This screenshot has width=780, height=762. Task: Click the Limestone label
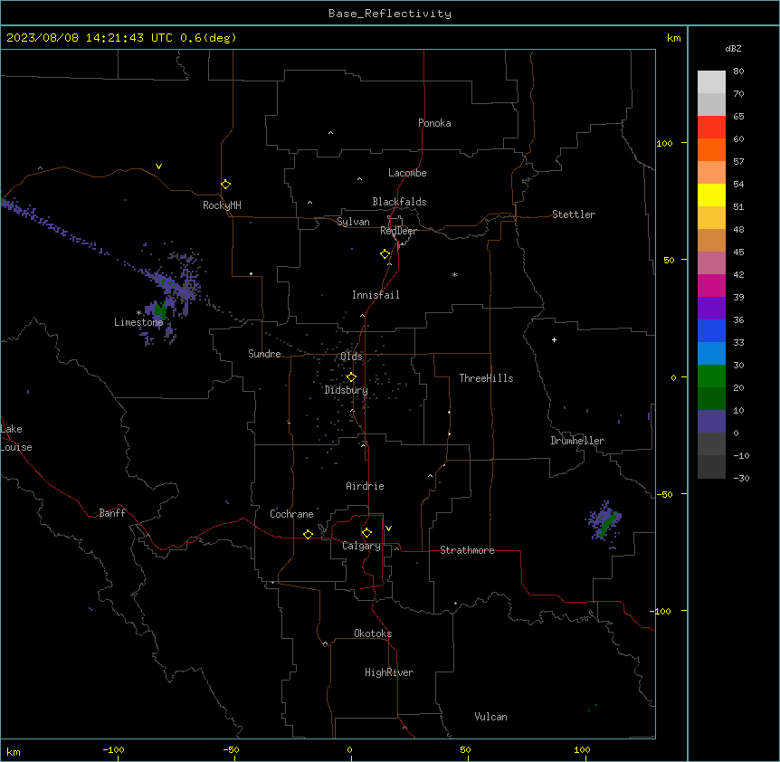pyautogui.click(x=138, y=322)
